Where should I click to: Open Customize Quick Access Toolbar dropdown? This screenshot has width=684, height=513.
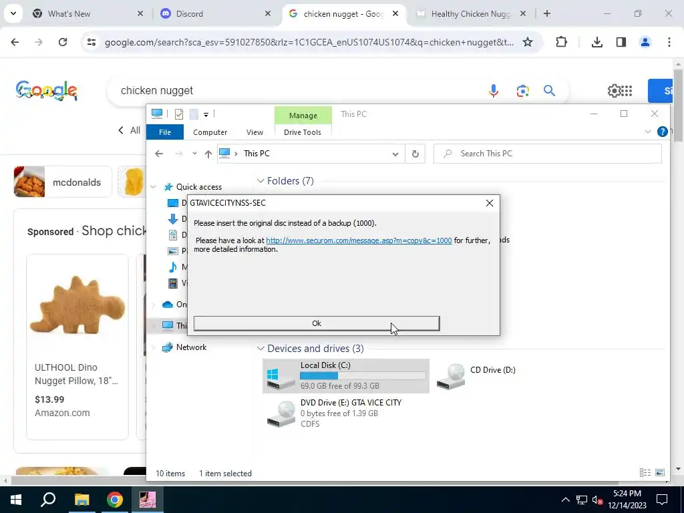click(x=206, y=115)
